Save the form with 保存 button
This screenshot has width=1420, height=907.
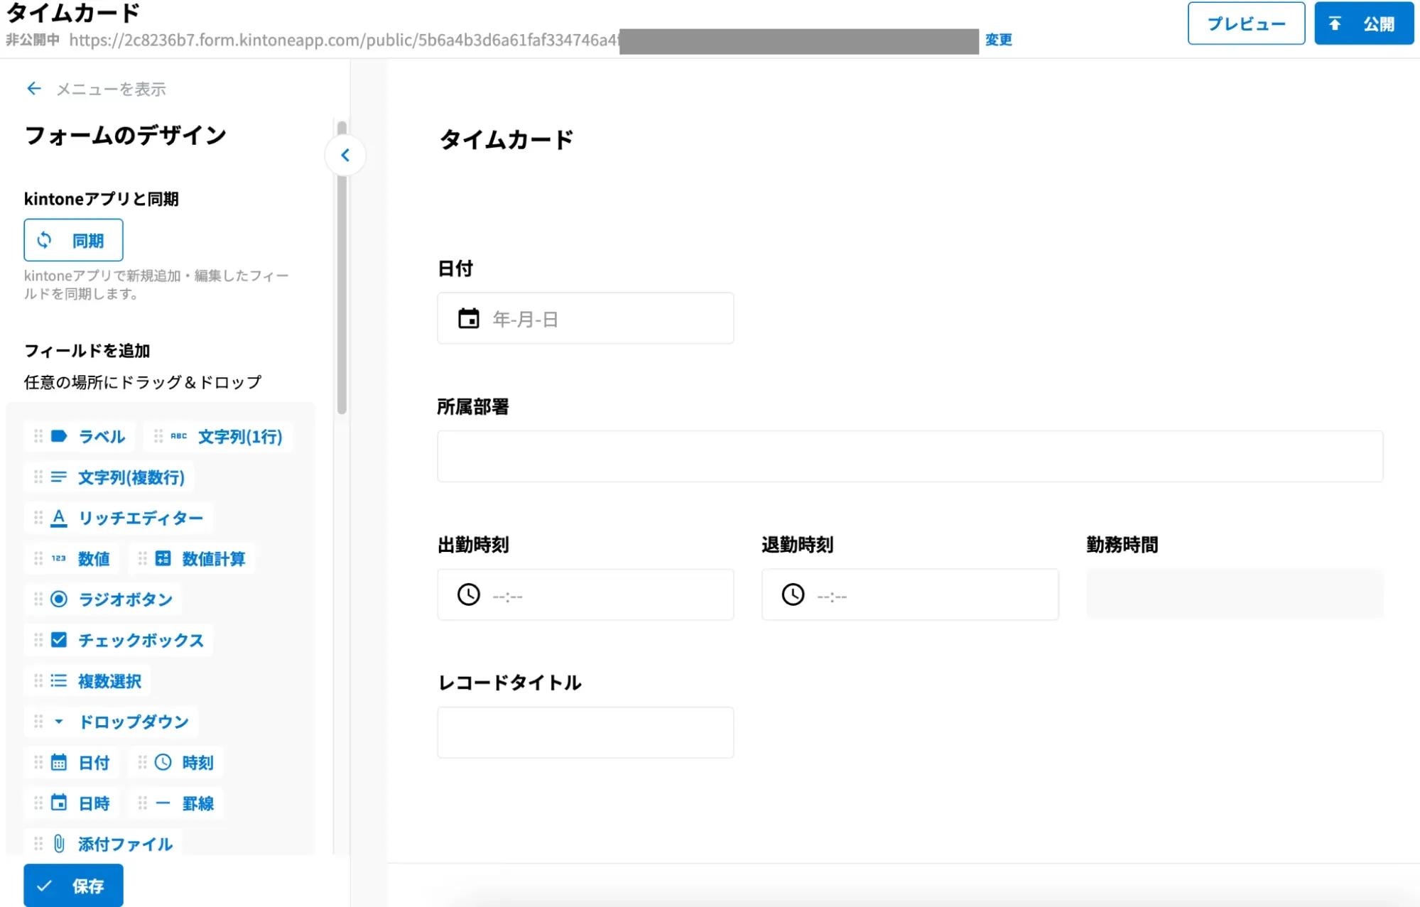pos(73,885)
